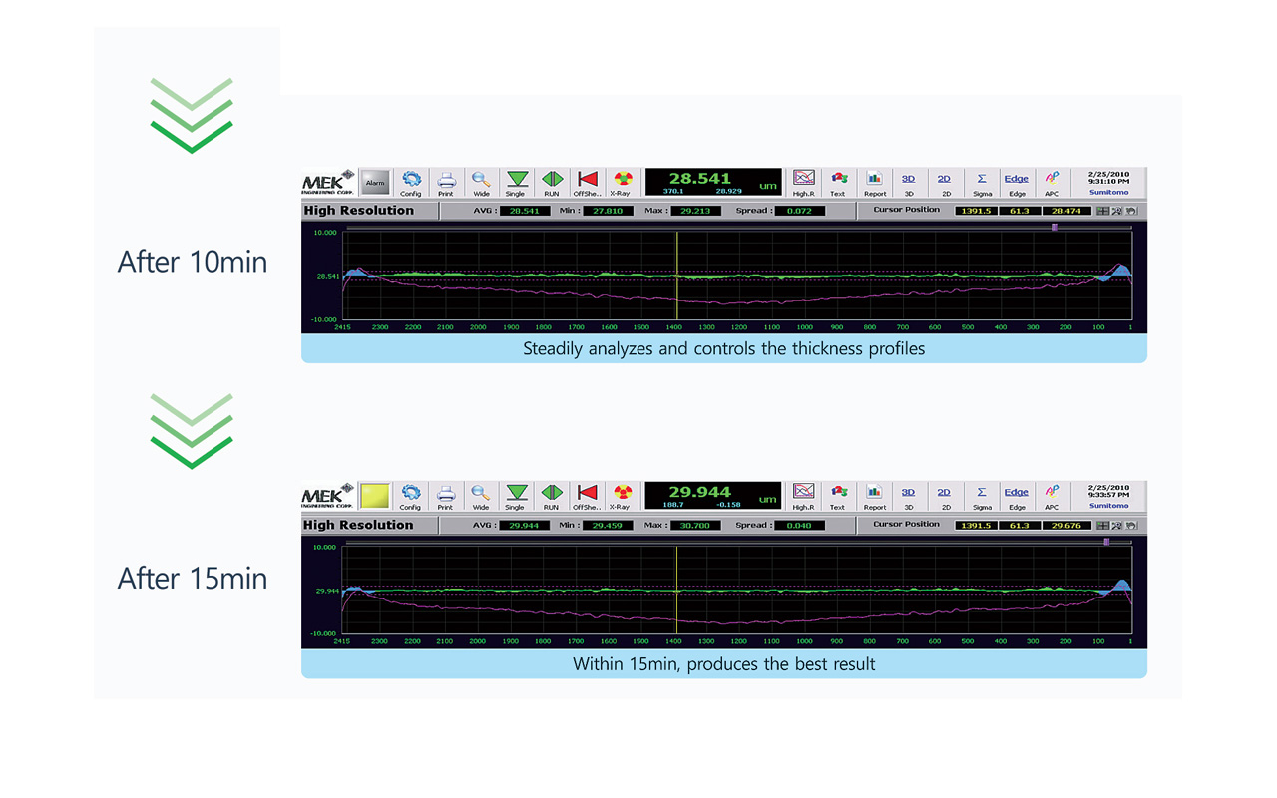Switch to 2D view in After 15min toolbar

(x=944, y=496)
